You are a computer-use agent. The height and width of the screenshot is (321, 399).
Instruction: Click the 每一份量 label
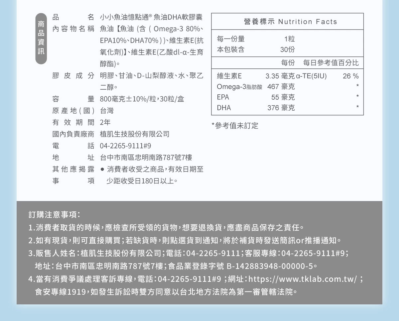tap(231, 39)
